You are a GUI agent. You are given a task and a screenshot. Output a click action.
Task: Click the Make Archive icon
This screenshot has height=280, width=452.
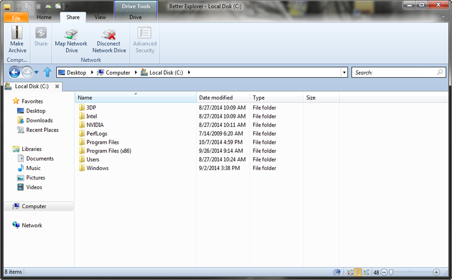17,32
